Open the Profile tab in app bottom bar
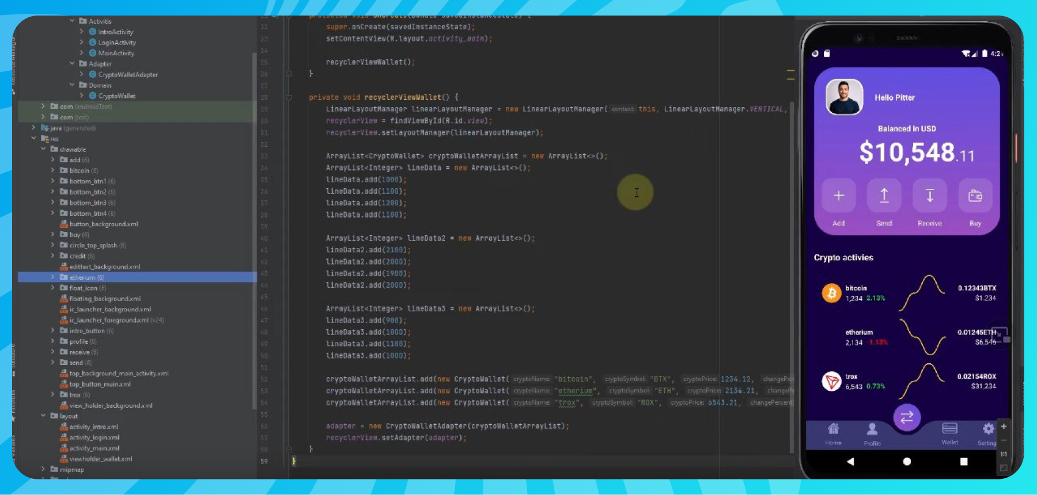The image size is (1037, 495). [872, 435]
